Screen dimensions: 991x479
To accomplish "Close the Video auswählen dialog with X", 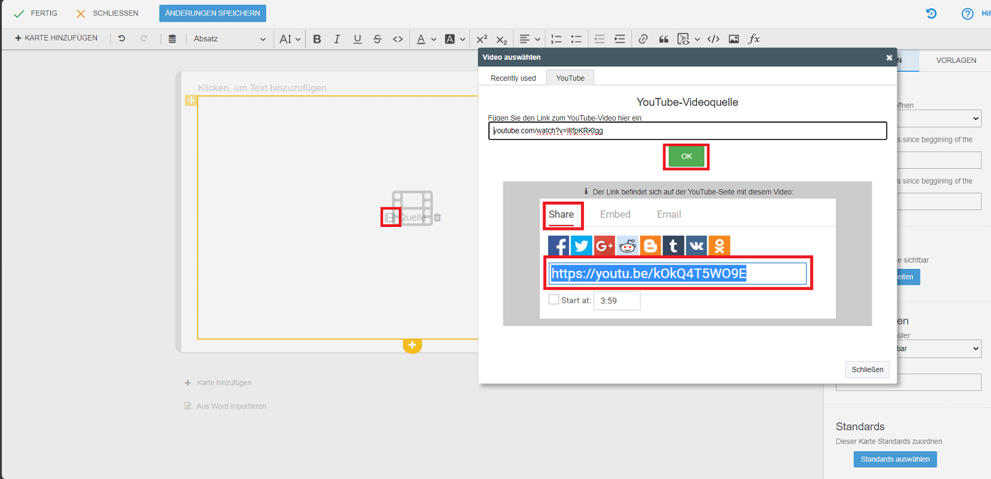I will coord(889,57).
